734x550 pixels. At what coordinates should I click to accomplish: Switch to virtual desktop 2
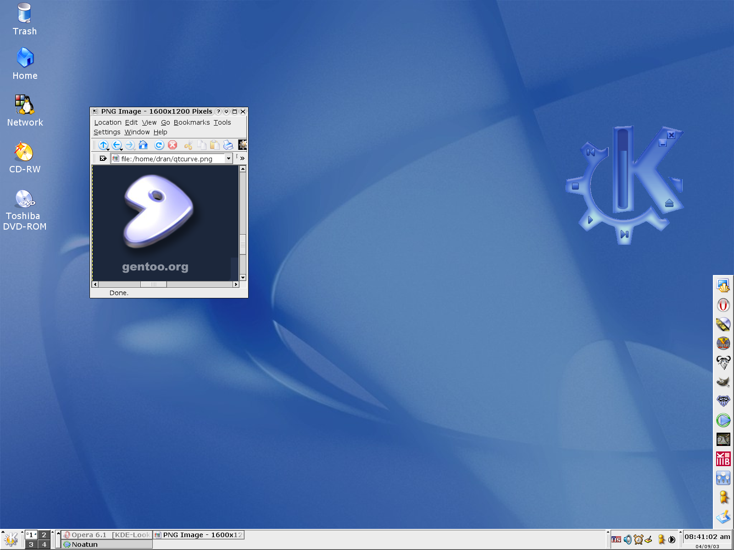click(x=44, y=535)
